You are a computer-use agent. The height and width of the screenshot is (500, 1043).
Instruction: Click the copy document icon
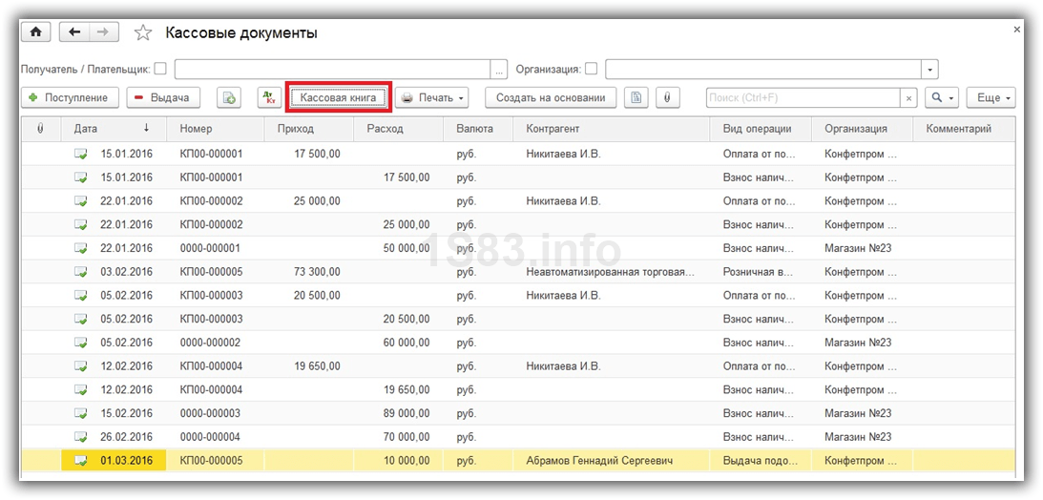229,97
